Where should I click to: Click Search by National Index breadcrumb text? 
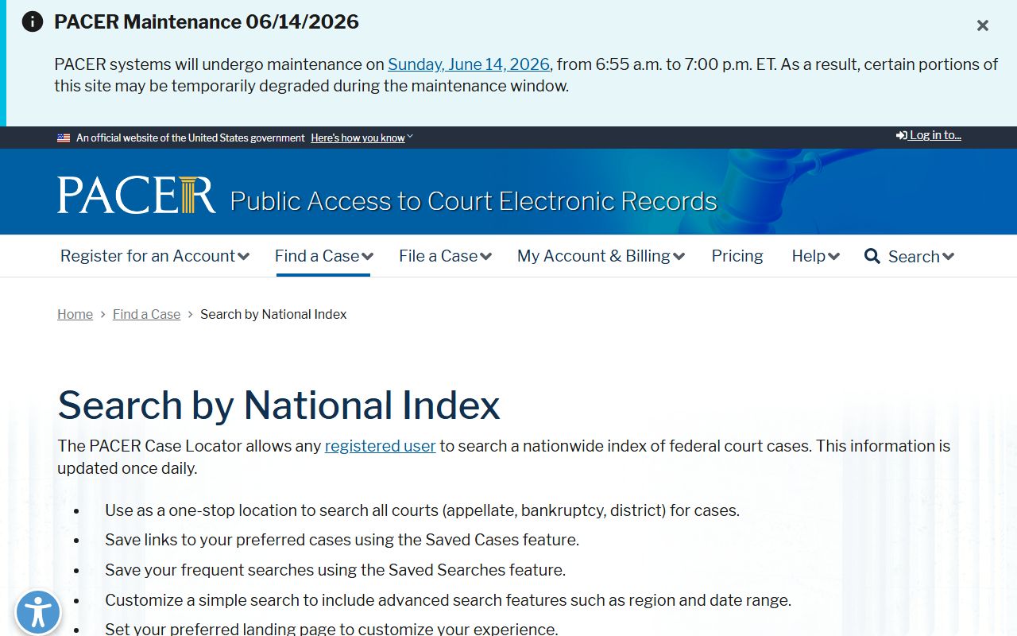pos(273,314)
